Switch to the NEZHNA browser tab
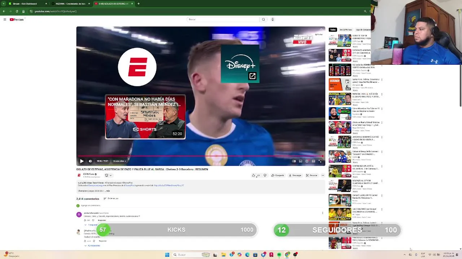The image size is (462, 259). point(70,4)
